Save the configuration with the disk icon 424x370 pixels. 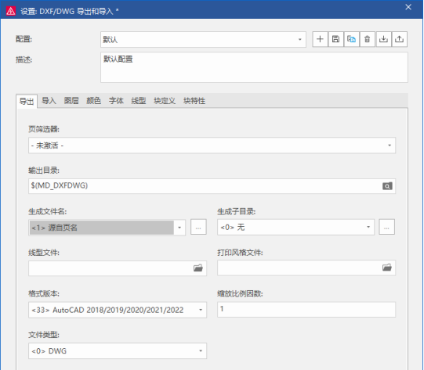[x=335, y=39]
